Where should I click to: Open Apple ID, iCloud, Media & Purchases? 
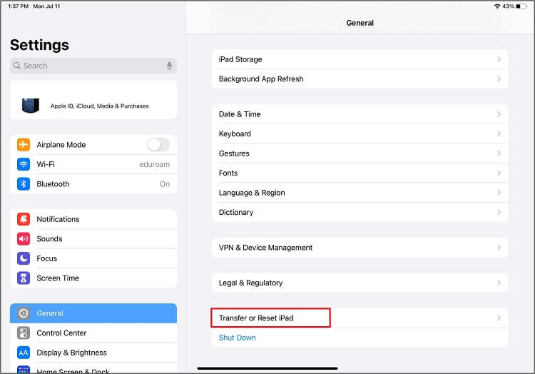93,100
